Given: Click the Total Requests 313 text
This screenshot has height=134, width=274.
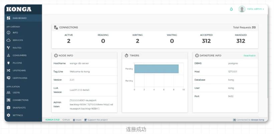Looking at the screenshot, I should click(x=244, y=27).
